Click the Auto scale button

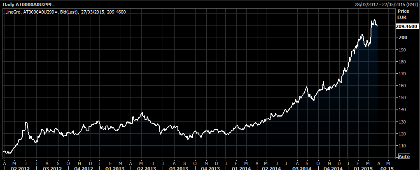[x=404, y=156]
